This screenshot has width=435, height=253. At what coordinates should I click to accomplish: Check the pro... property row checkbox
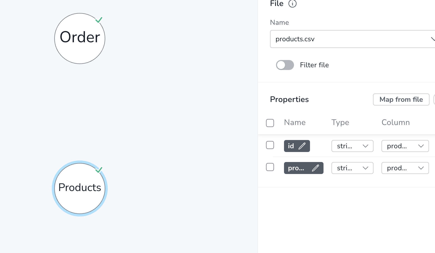point(270,167)
